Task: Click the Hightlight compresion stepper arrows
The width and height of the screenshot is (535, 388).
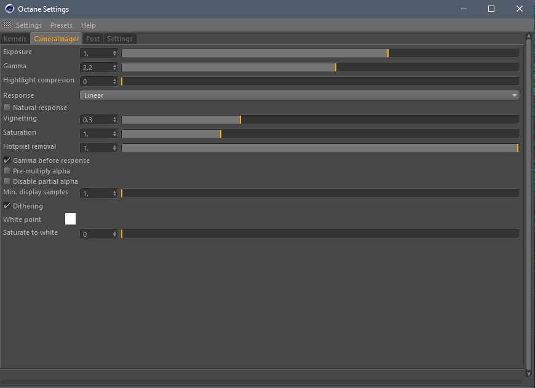Action: point(114,82)
